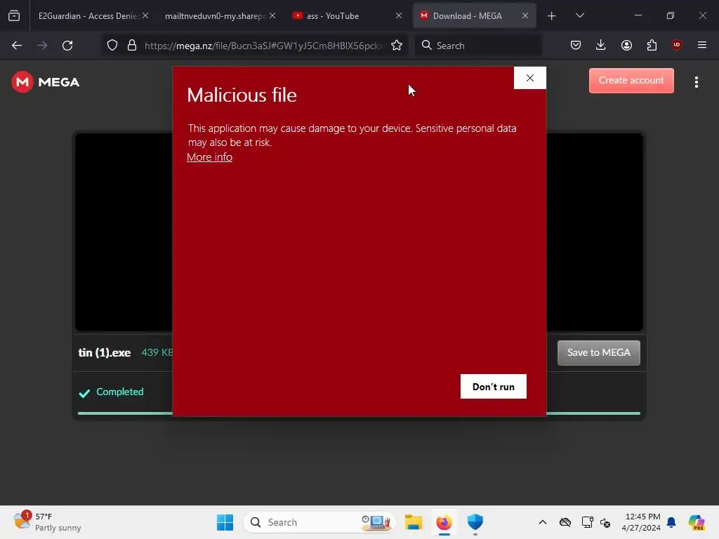Click the muted volume tray icon
Viewport: 719px width, 539px height.
click(605, 522)
